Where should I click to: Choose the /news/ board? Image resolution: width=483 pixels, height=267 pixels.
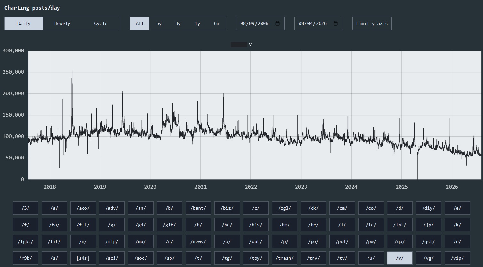[x=198, y=241]
